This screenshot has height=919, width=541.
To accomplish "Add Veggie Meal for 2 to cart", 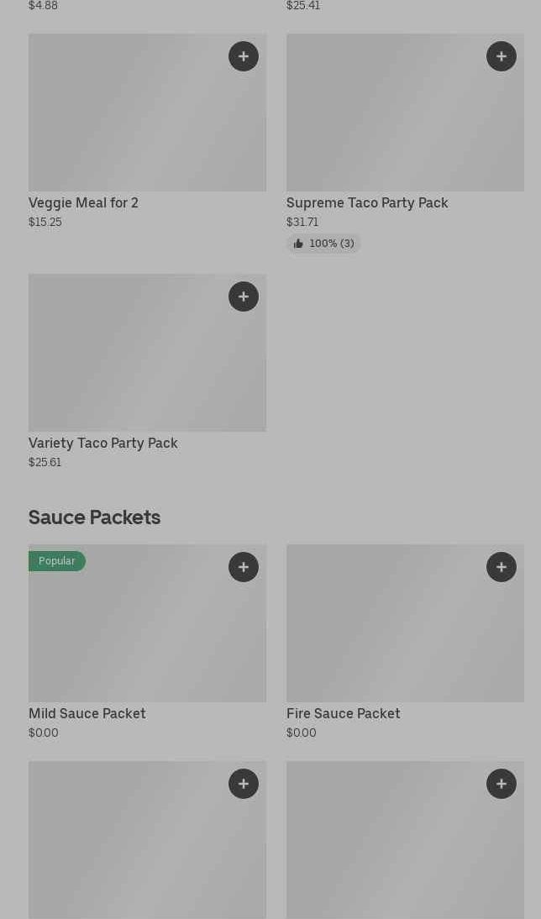I will tap(244, 56).
